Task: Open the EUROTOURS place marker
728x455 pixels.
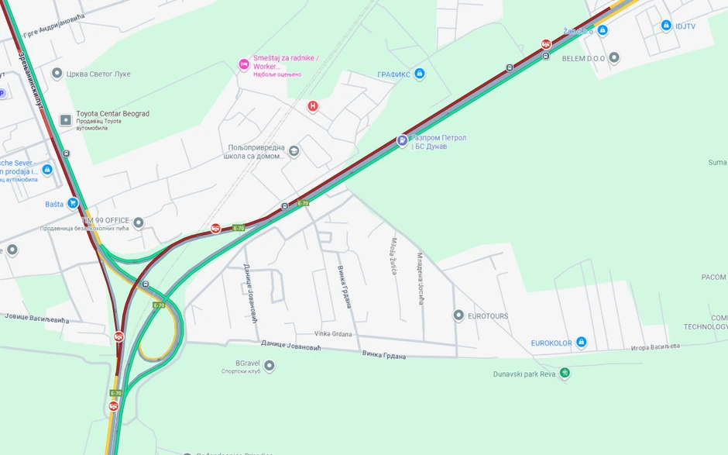Action: (458, 315)
